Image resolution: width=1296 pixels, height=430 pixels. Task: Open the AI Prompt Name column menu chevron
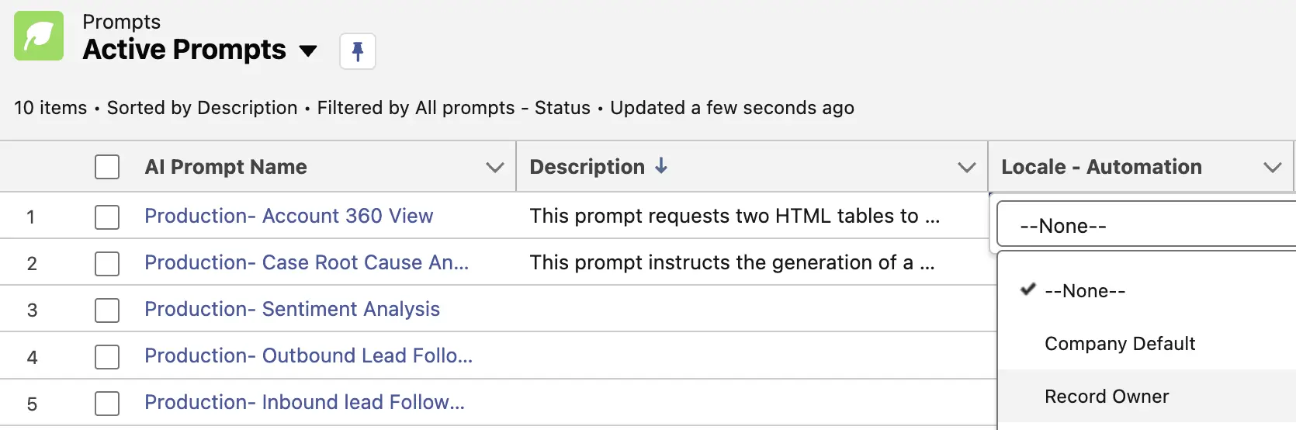pyautogui.click(x=494, y=167)
